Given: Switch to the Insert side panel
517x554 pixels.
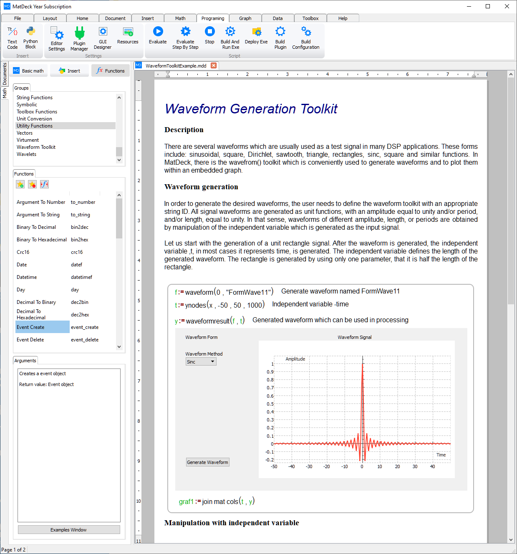Looking at the screenshot, I should coord(69,71).
